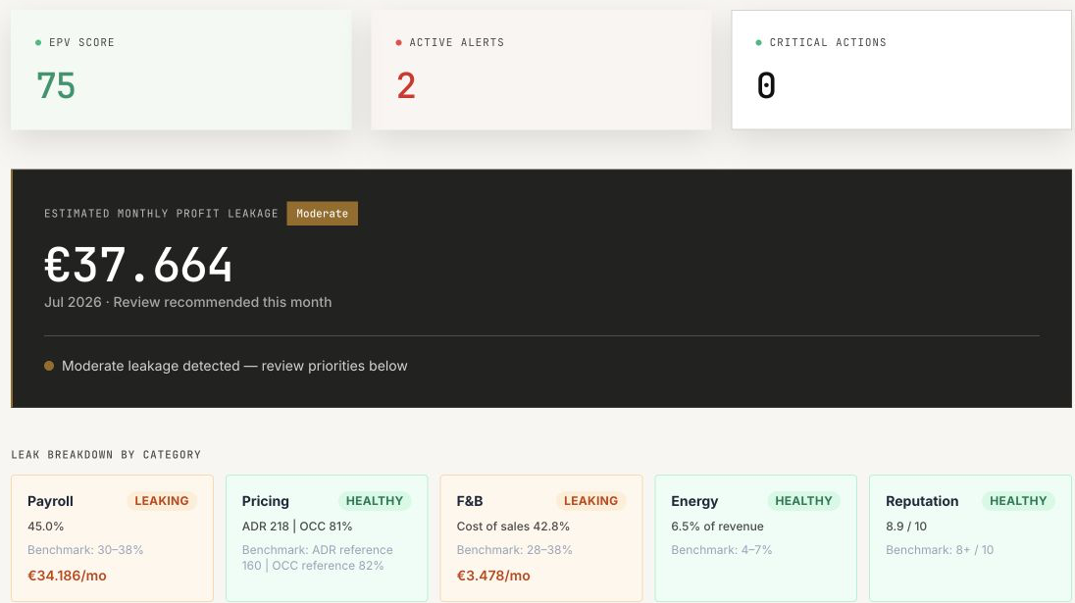Image resolution: width=1075 pixels, height=603 pixels.
Task: Click the HEALTHY badge on Reputation
Action: click(1018, 501)
